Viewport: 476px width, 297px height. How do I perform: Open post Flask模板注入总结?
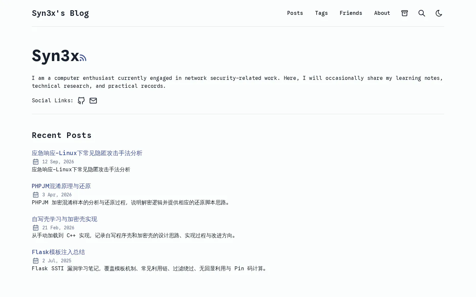[58, 252]
